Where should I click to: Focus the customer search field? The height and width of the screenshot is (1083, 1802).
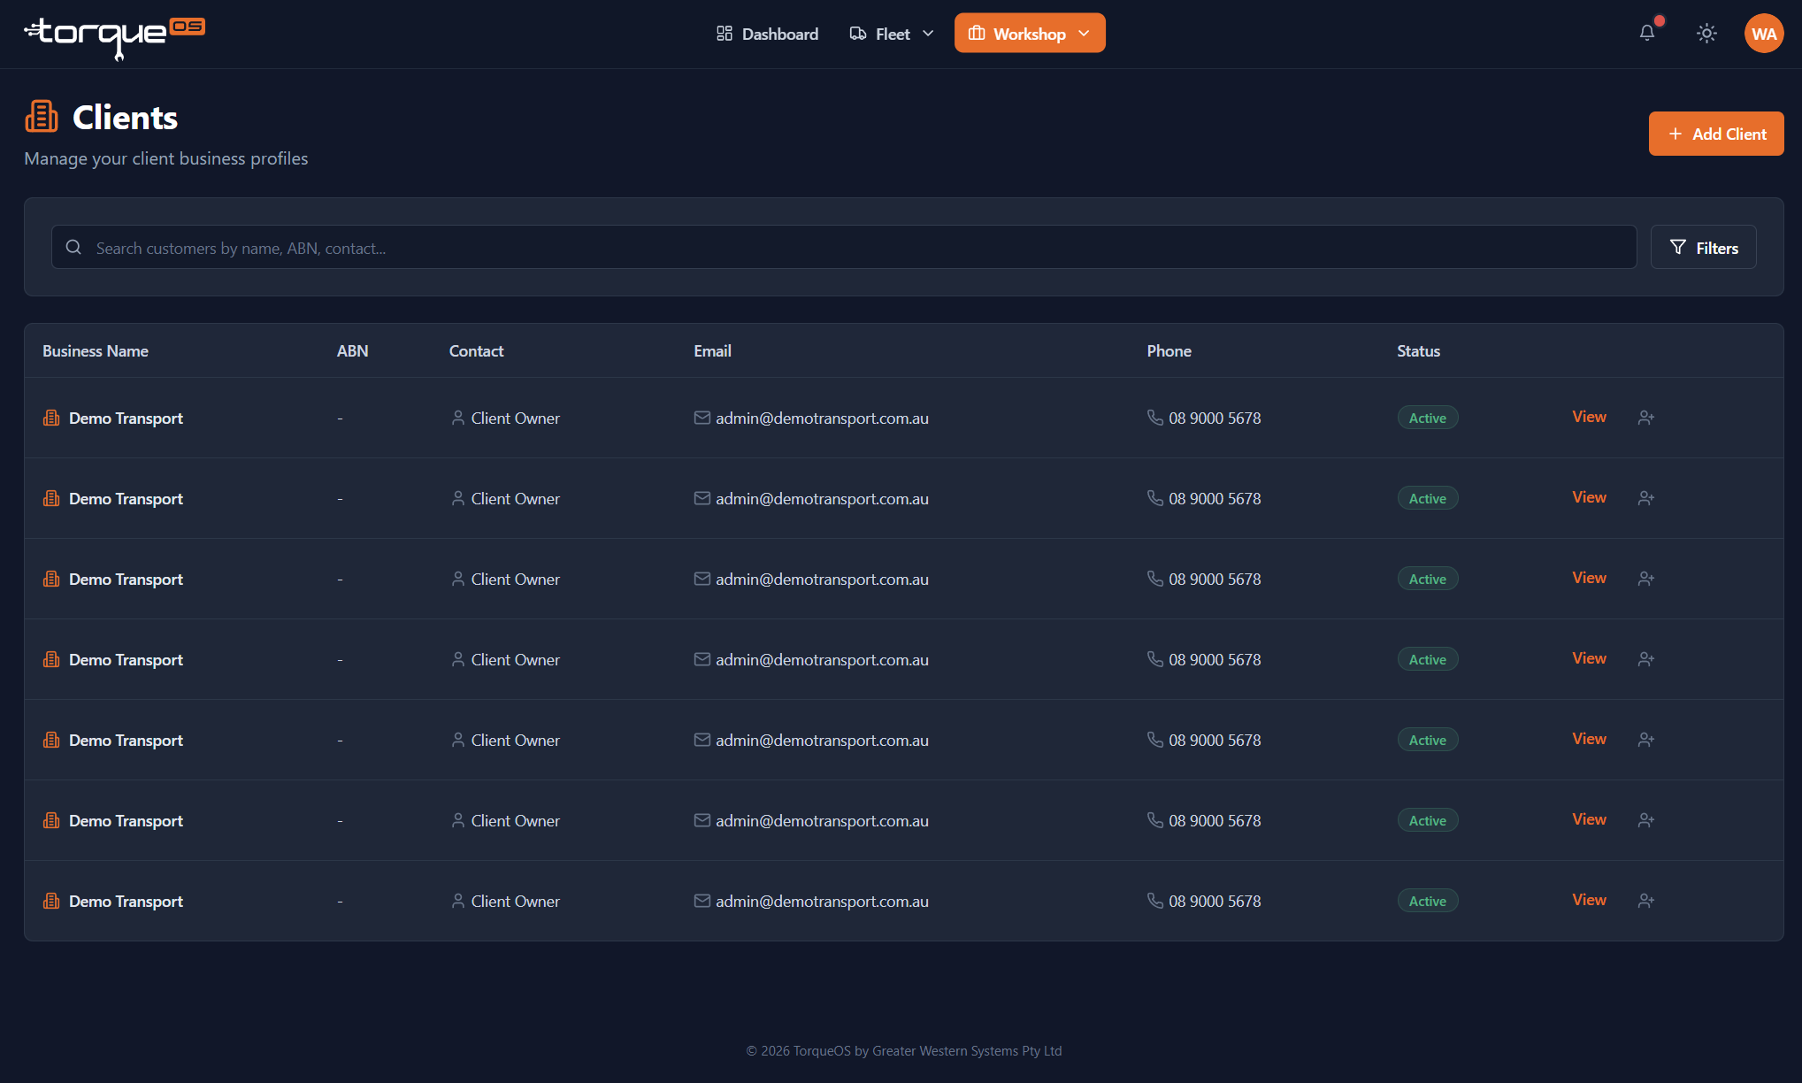844,248
